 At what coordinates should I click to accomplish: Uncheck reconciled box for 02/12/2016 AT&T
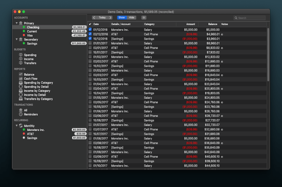click(x=90, y=34)
